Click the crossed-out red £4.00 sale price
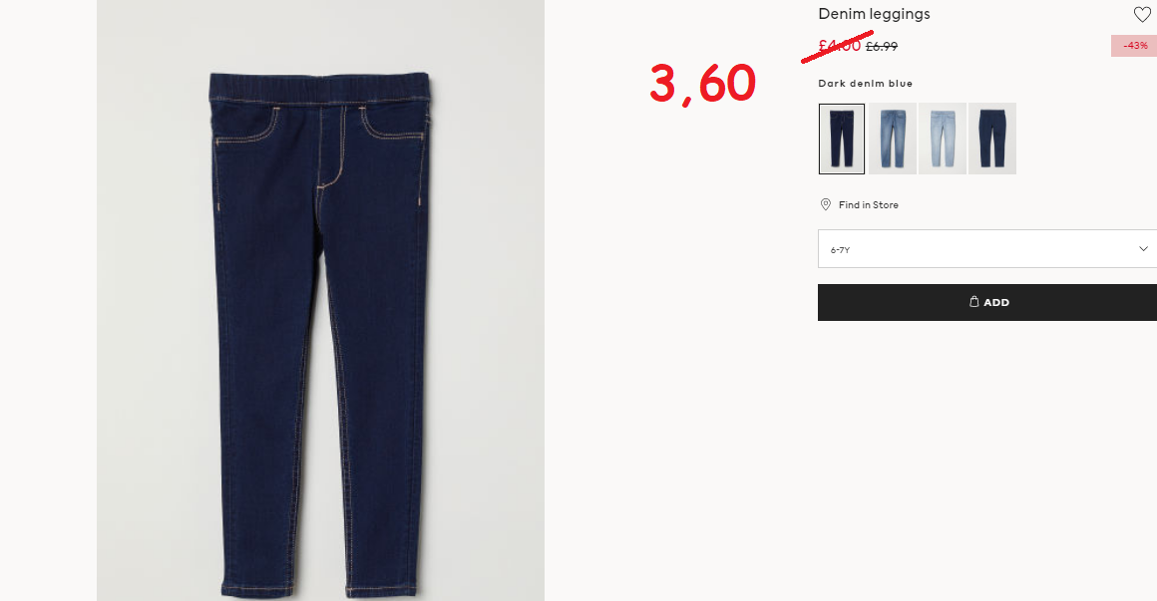 coord(840,46)
